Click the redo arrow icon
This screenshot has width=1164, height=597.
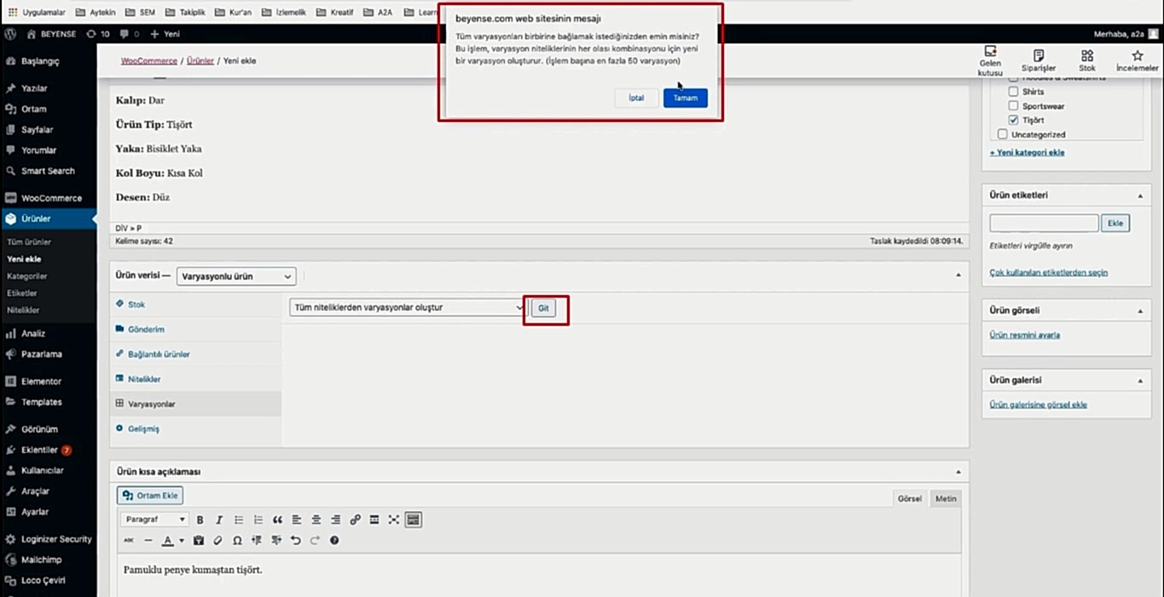point(315,540)
